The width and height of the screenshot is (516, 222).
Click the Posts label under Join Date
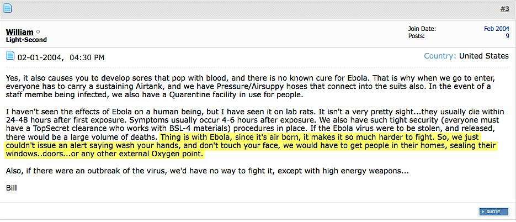(x=416, y=36)
